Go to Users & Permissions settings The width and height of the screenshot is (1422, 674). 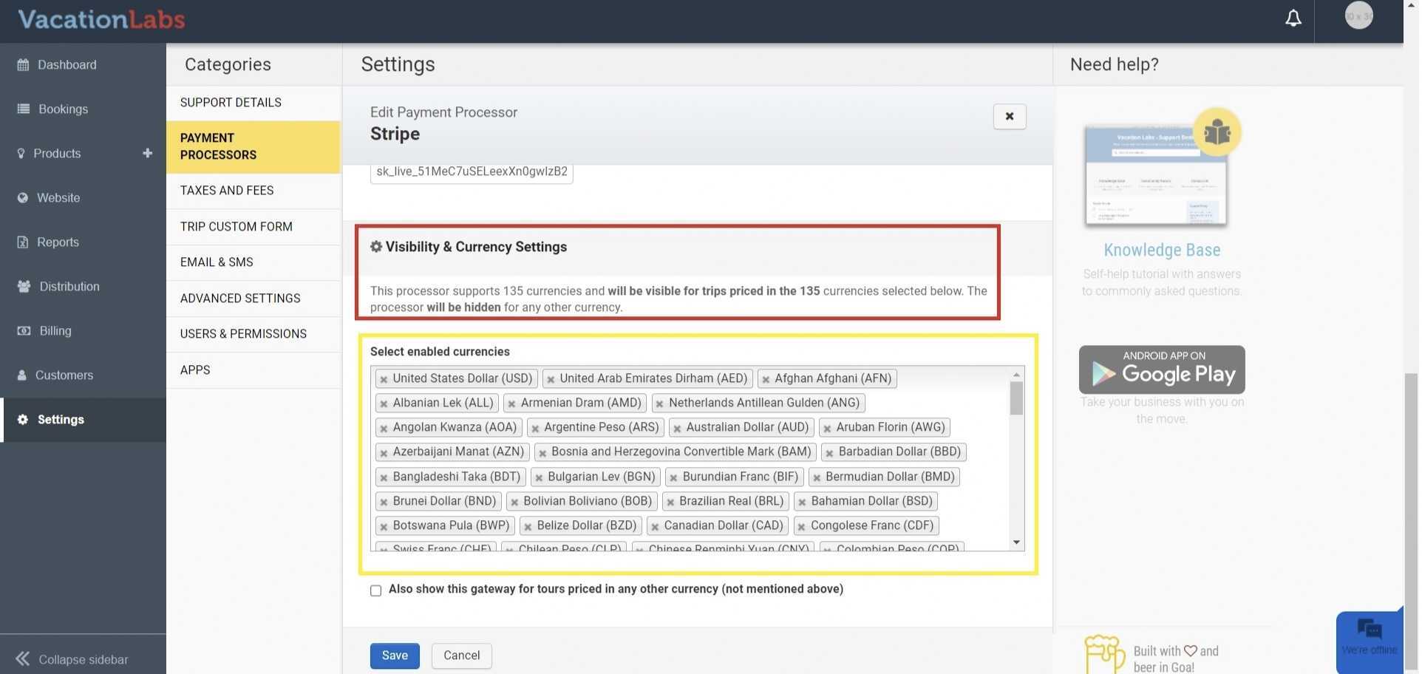click(x=243, y=334)
